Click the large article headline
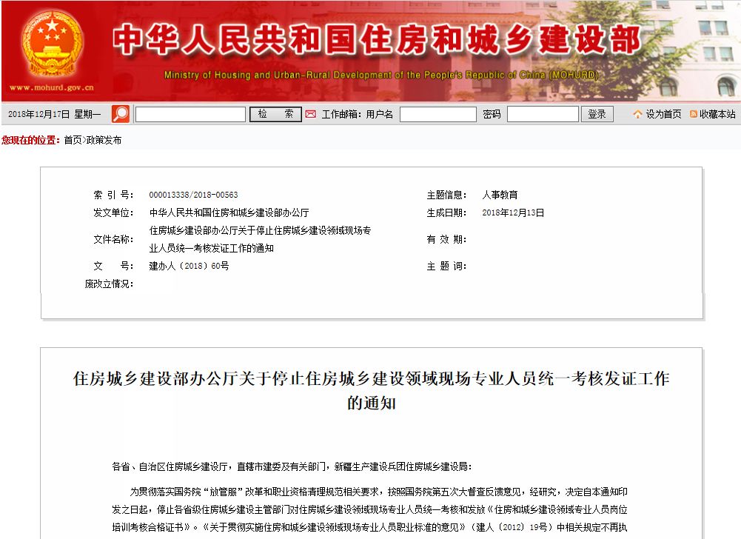The width and height of the screenshot is (741, 539). coord(372,390)
